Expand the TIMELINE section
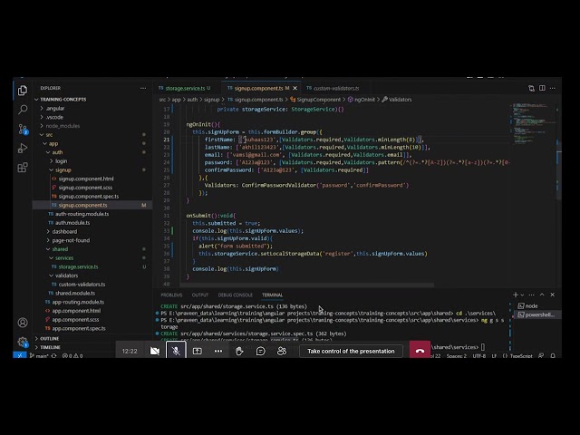The width and height of the screenshot is (580, 435). point(50,347)
